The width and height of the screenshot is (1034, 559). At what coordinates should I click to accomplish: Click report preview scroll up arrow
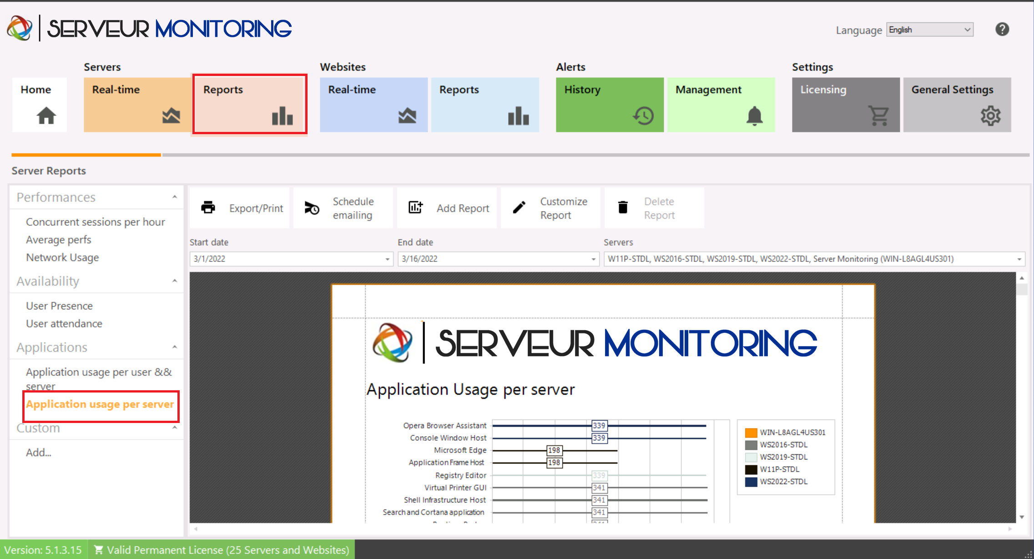point(1022,278)
